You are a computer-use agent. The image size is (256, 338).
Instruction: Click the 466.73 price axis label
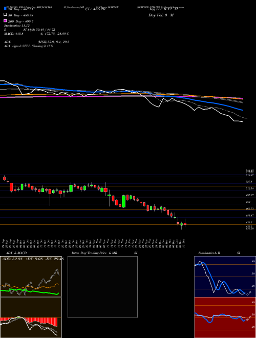pos(250,208)
